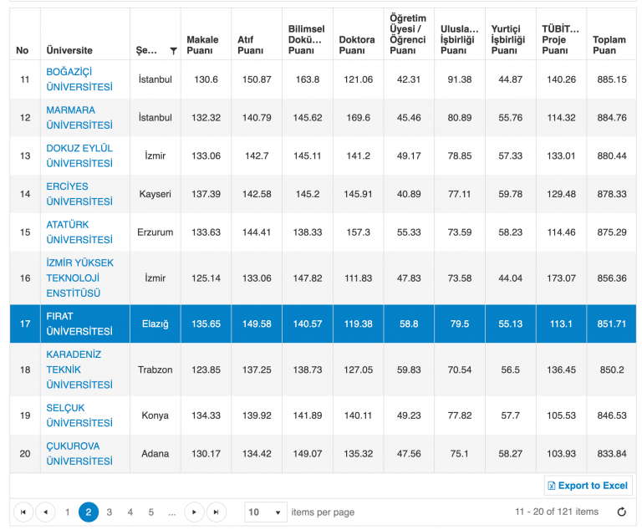Open KARADENİZ TEKNİK ÜNİVERSİTESİ link
This screenshot has height=530, width=642.
tap(79, 369)
